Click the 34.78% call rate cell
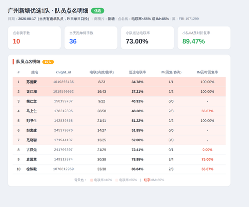Viewport: 249px width, 207px height. click(137, 82)
